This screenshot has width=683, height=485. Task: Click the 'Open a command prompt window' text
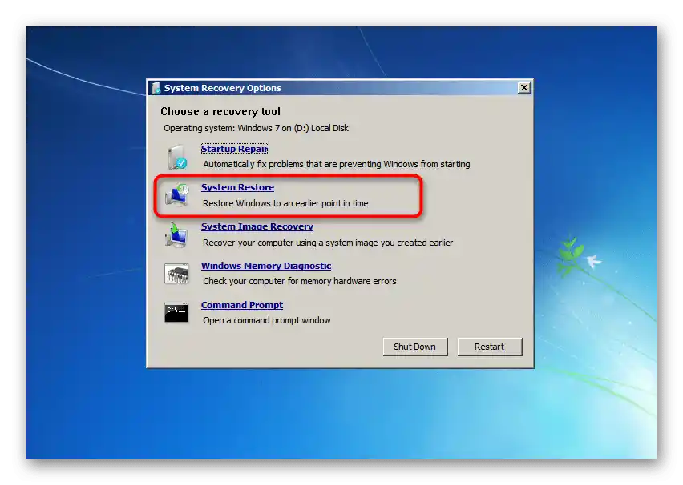click(267, 321)
